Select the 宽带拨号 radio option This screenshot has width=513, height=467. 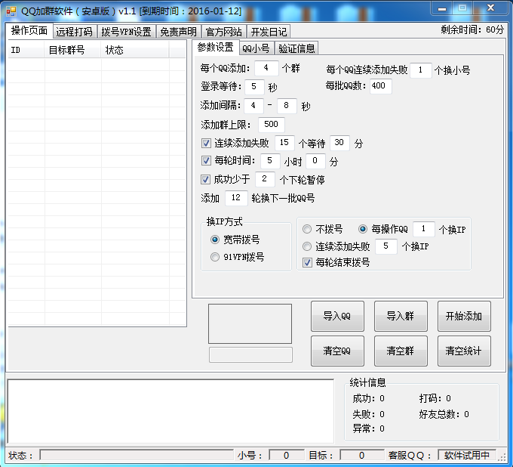[215, 240]
